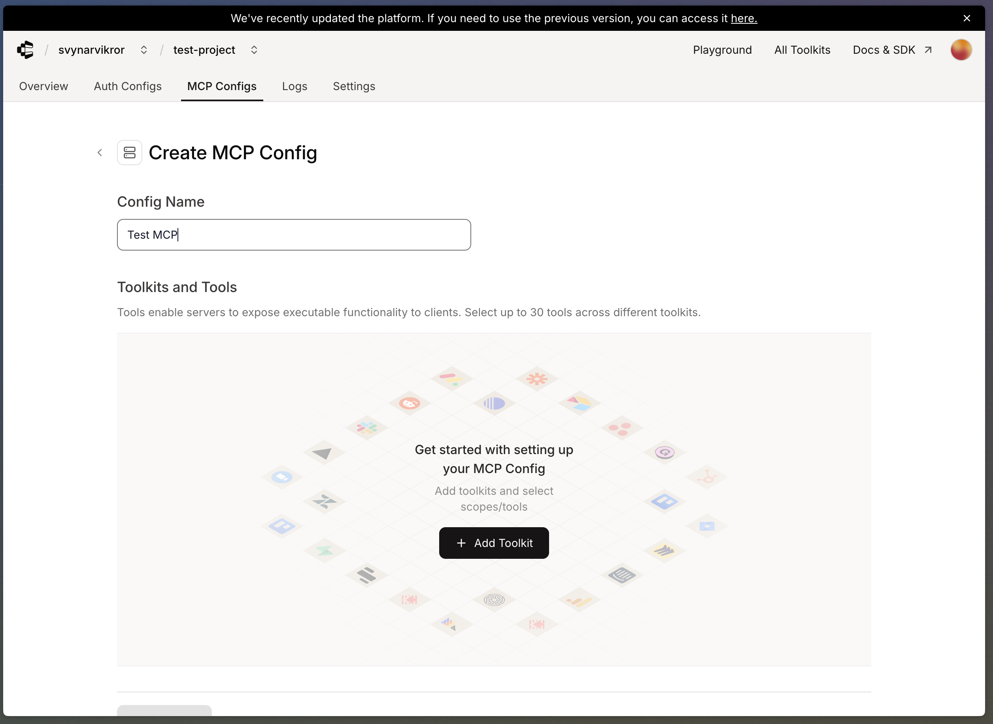
Task: Go to the Logs tab
Action: pyautogui.click(x=294, y=86)
